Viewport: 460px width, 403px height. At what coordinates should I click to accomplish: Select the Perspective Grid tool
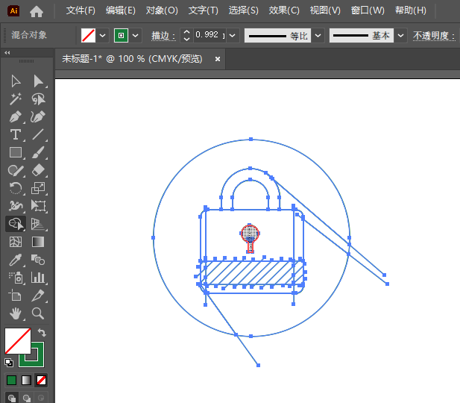(38, 224)
